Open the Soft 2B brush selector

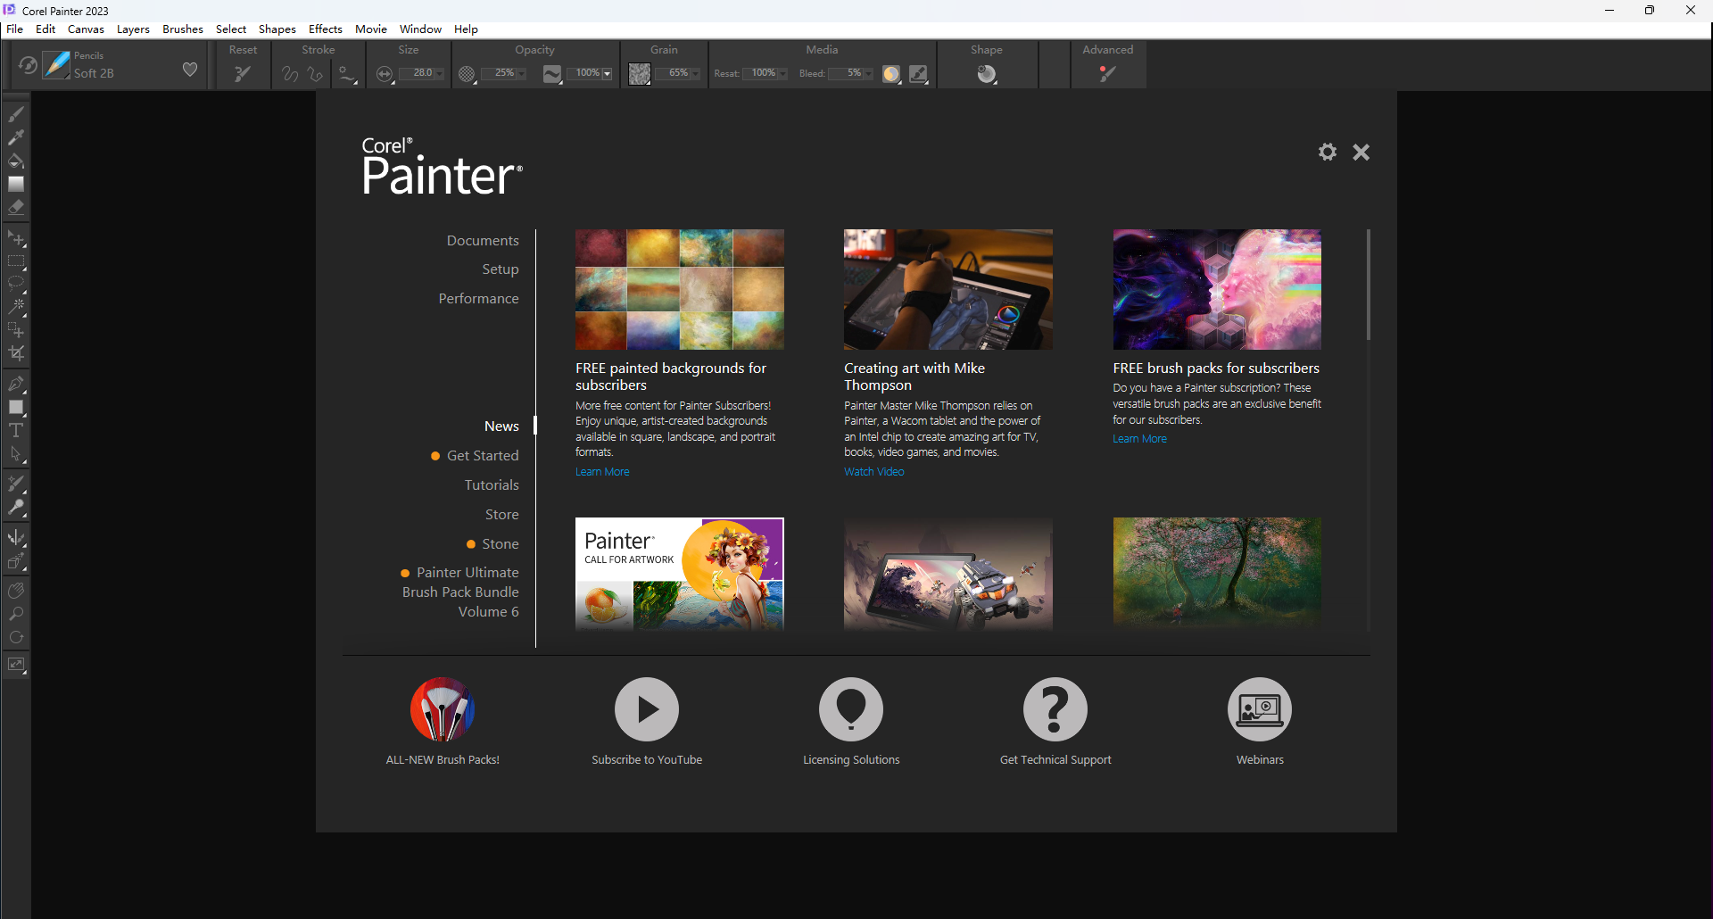click(x=57, y=65)
